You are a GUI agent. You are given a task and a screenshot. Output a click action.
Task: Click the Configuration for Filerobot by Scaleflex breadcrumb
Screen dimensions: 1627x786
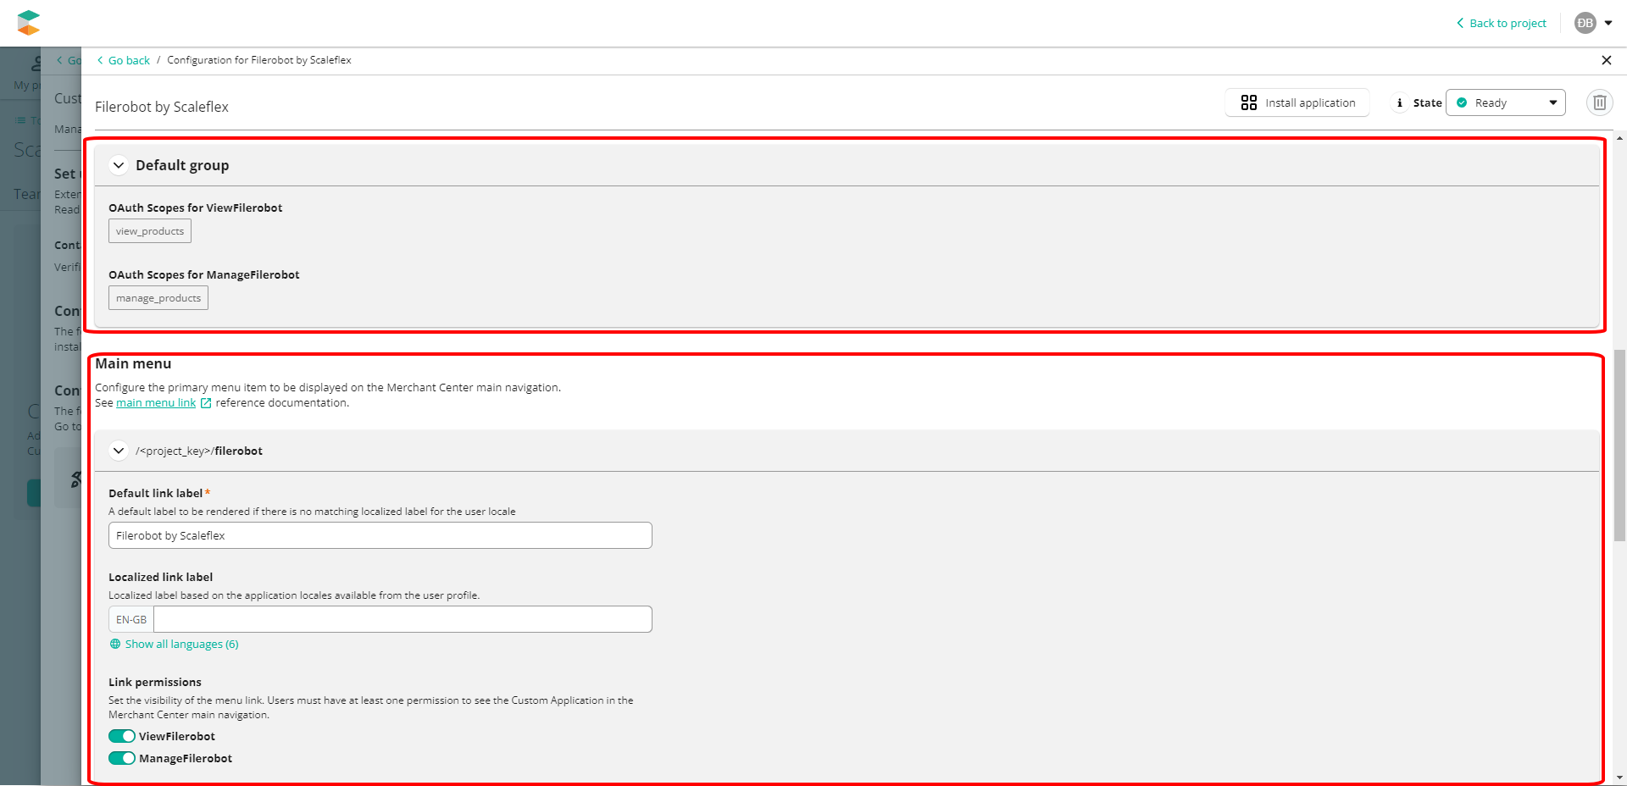pyautogui.click(x=259, y=60)
